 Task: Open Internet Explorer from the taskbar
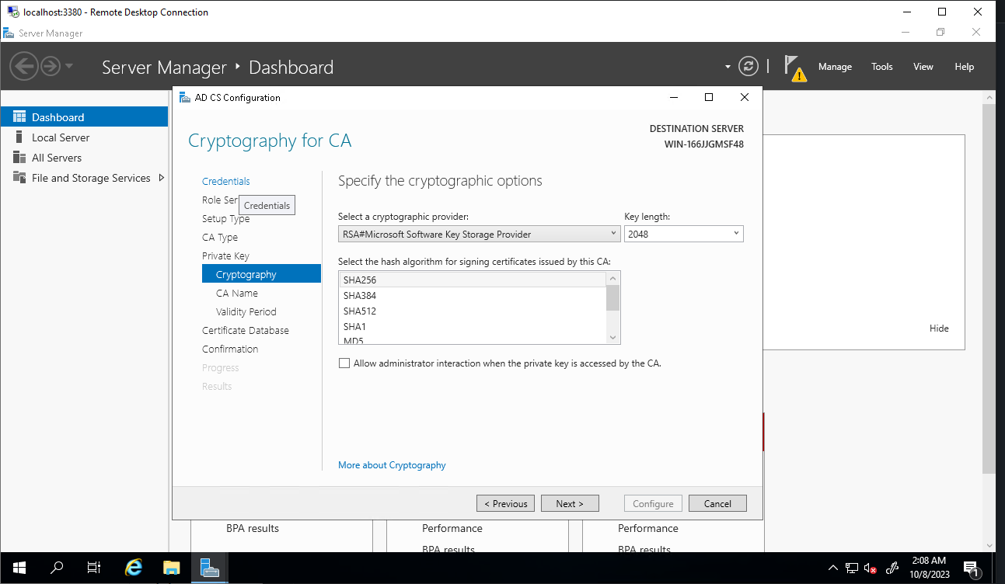click(134, 568)
